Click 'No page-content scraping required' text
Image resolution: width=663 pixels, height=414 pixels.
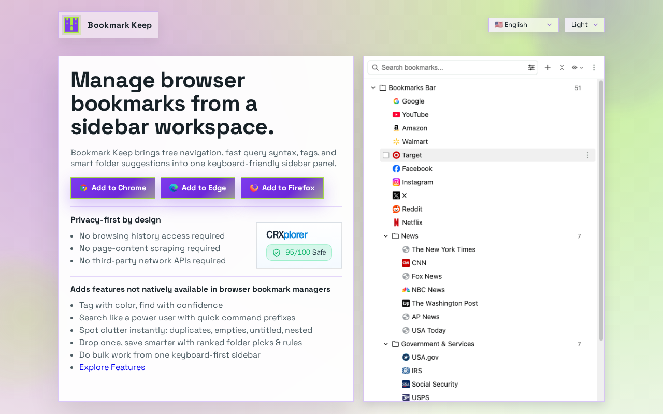(x=150, y=248)
